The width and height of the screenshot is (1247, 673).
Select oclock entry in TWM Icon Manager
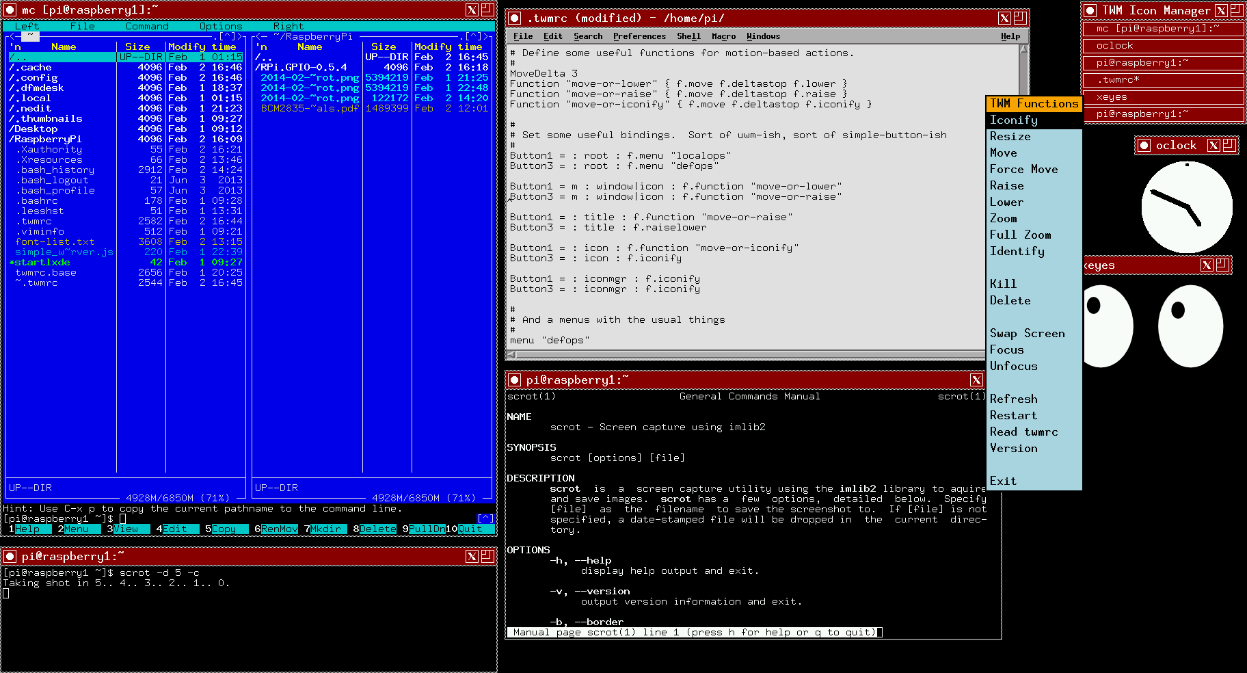coord(1163,46)
